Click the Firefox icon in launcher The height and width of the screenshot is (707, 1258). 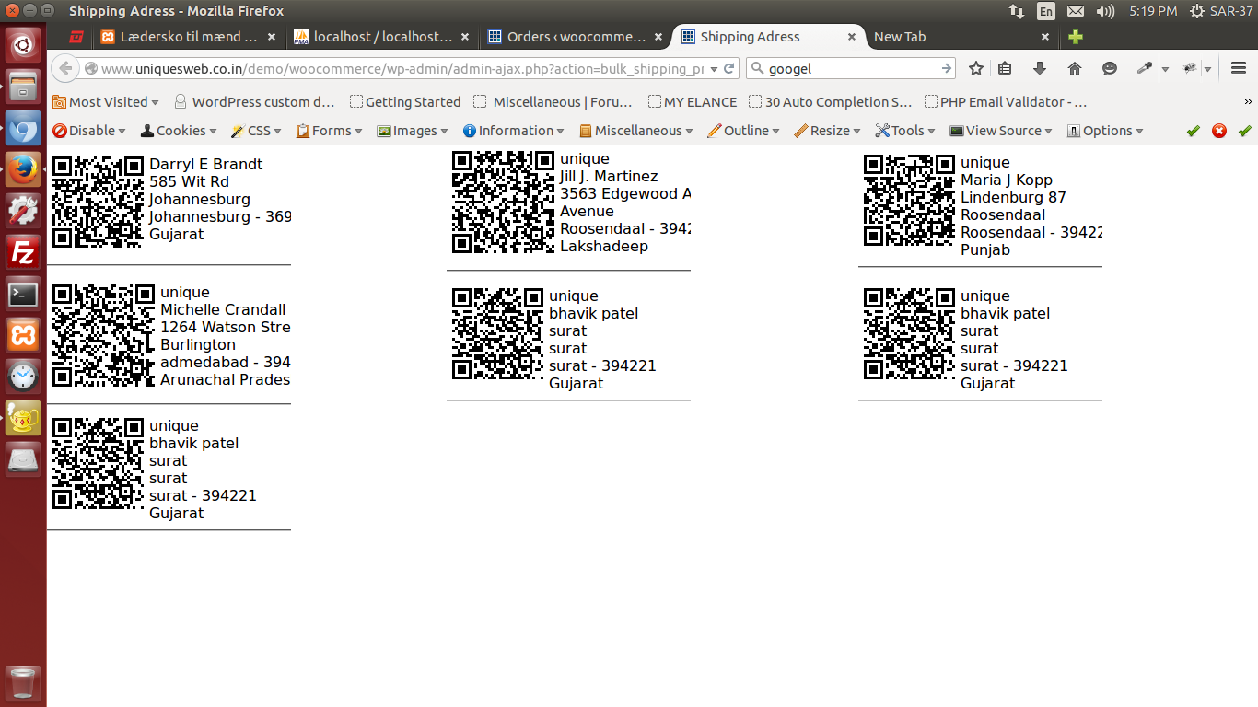(23, 169)
